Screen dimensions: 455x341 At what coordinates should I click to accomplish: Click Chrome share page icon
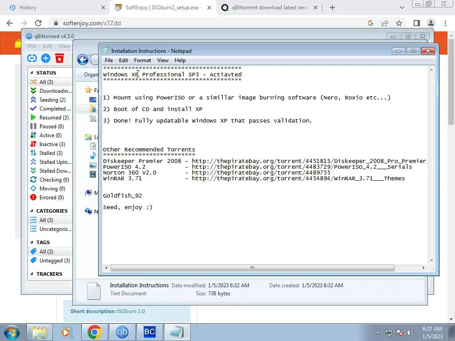pos(385,23)
